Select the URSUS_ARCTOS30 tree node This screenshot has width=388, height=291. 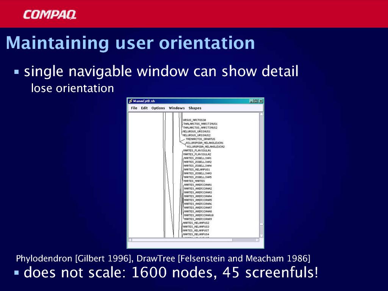[194, 120]
